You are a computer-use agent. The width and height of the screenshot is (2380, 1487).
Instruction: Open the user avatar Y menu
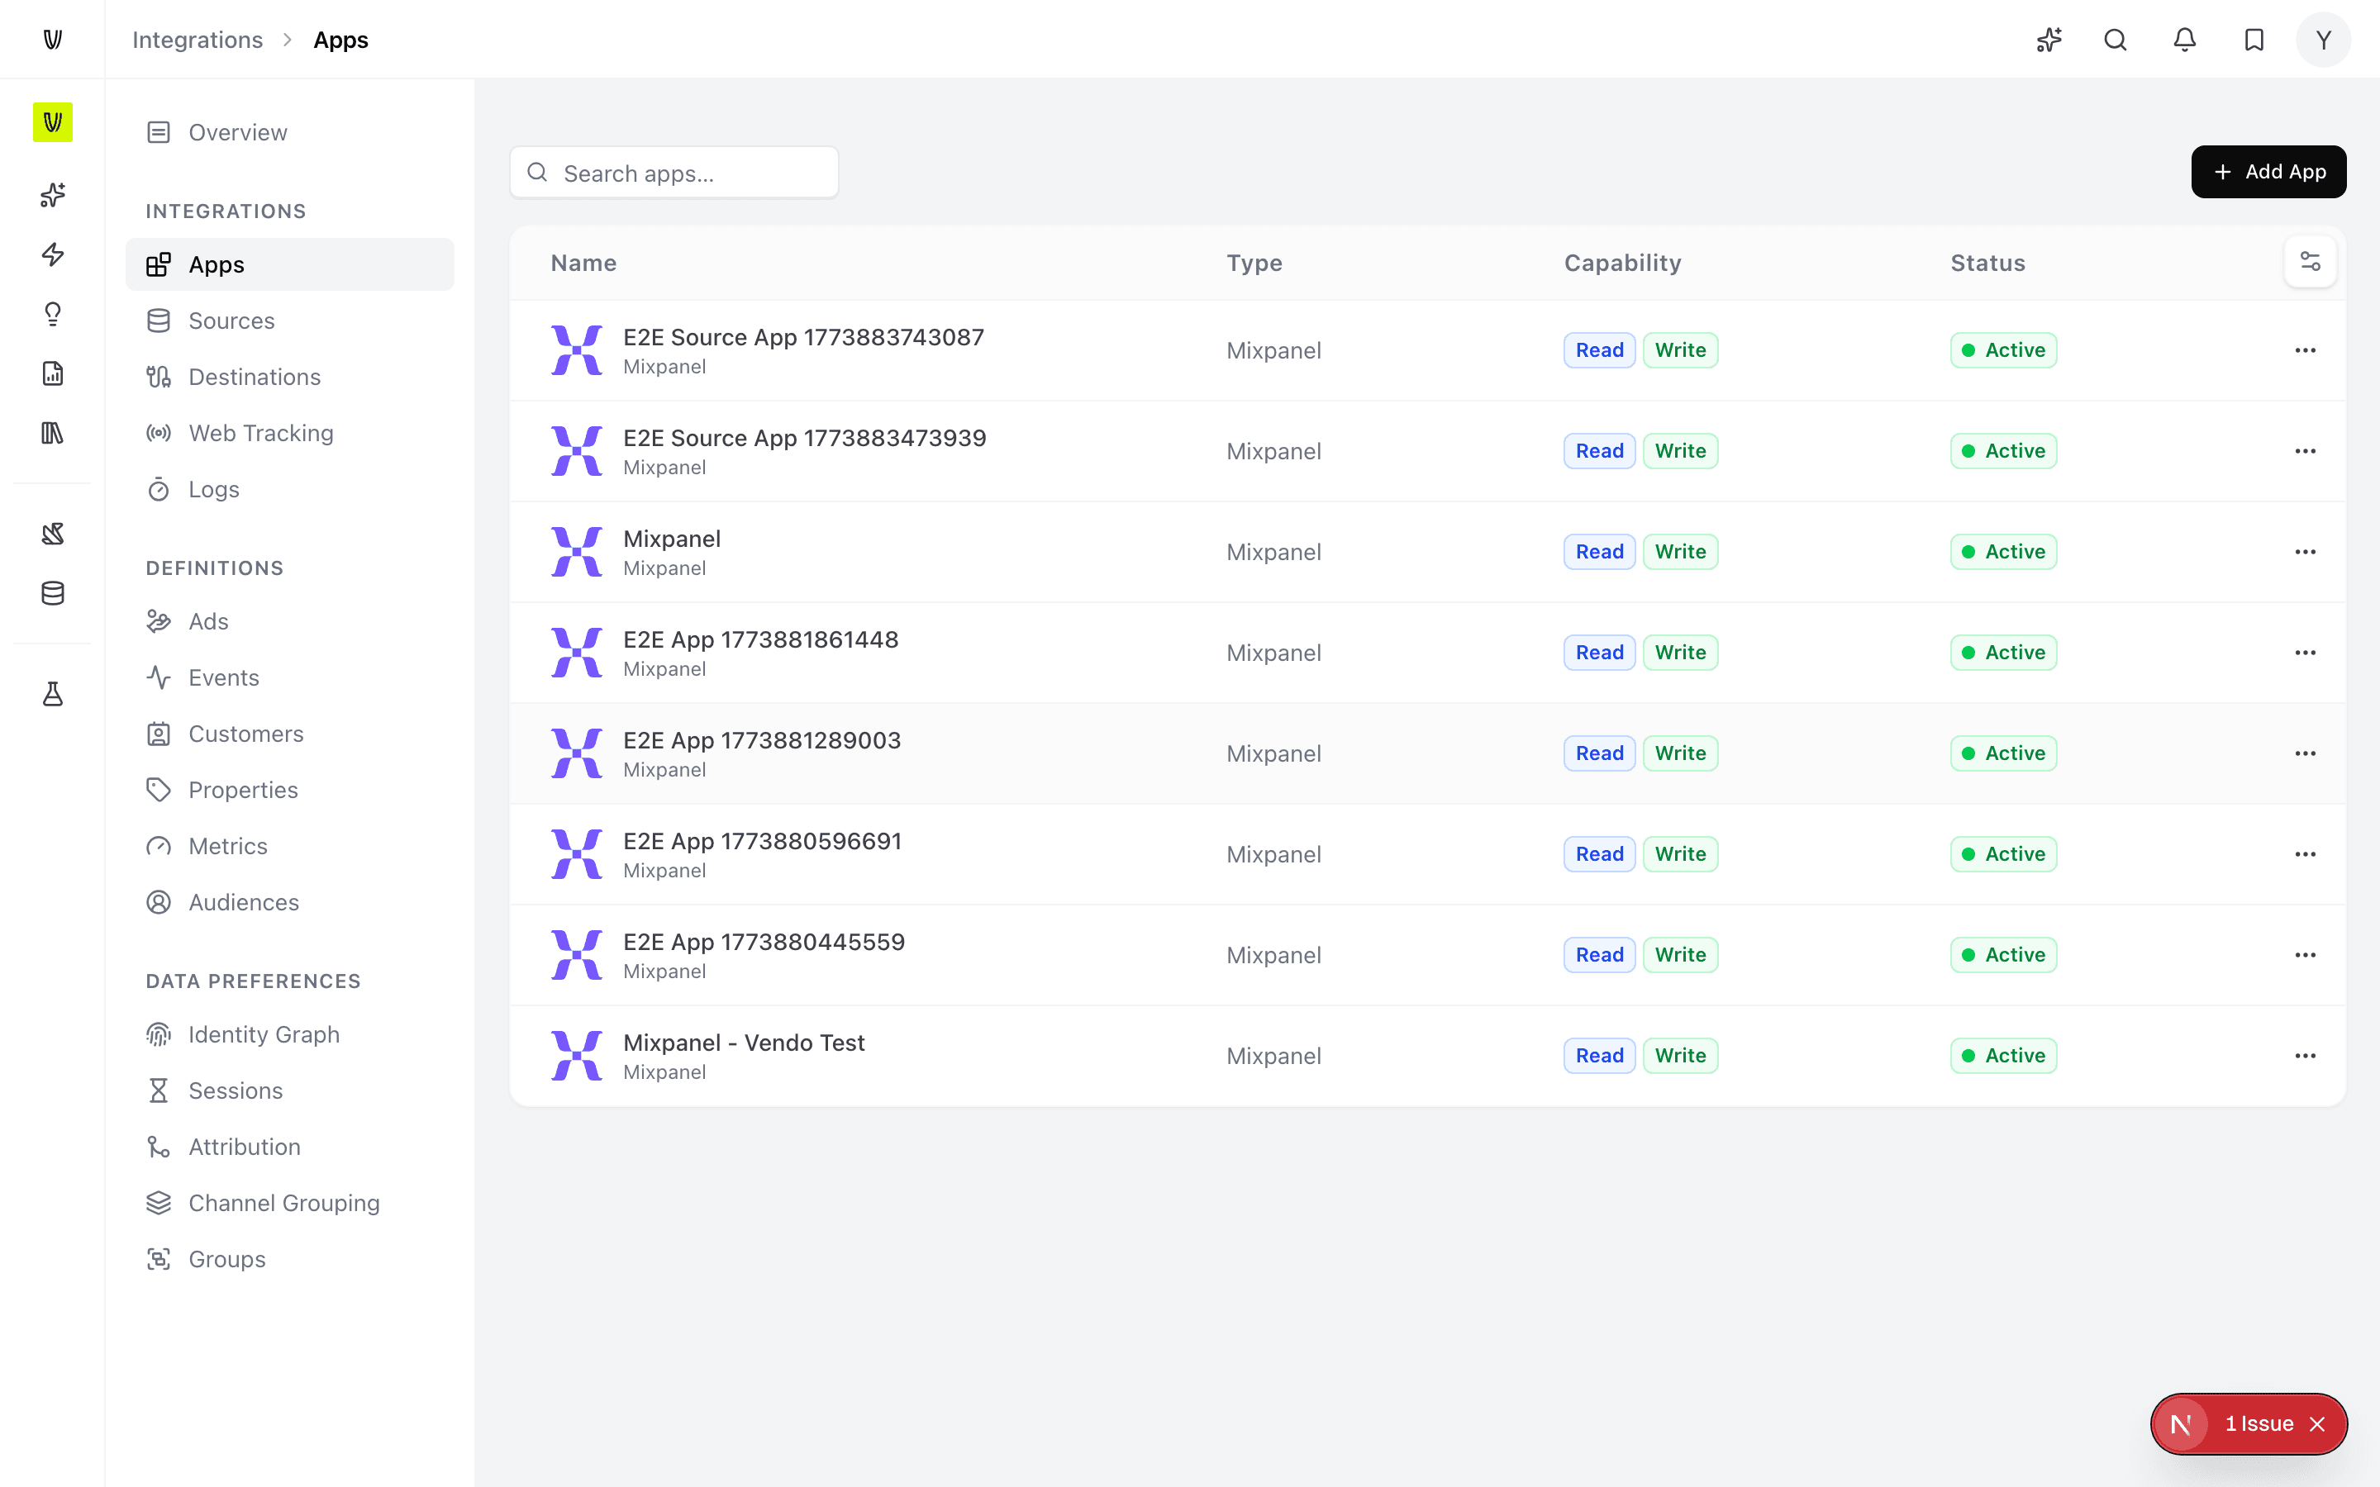tap(2323, 40)
